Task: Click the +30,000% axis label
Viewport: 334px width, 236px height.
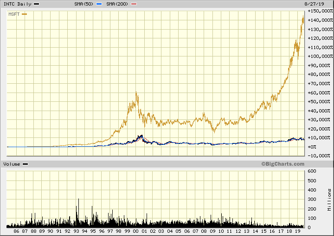Action: 319,119
